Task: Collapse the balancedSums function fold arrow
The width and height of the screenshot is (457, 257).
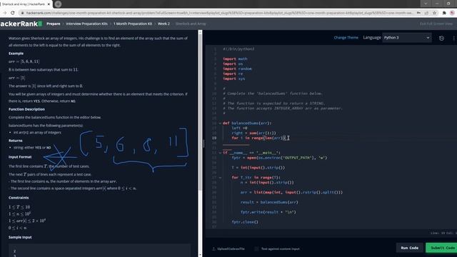Action: tap(220, 124)
